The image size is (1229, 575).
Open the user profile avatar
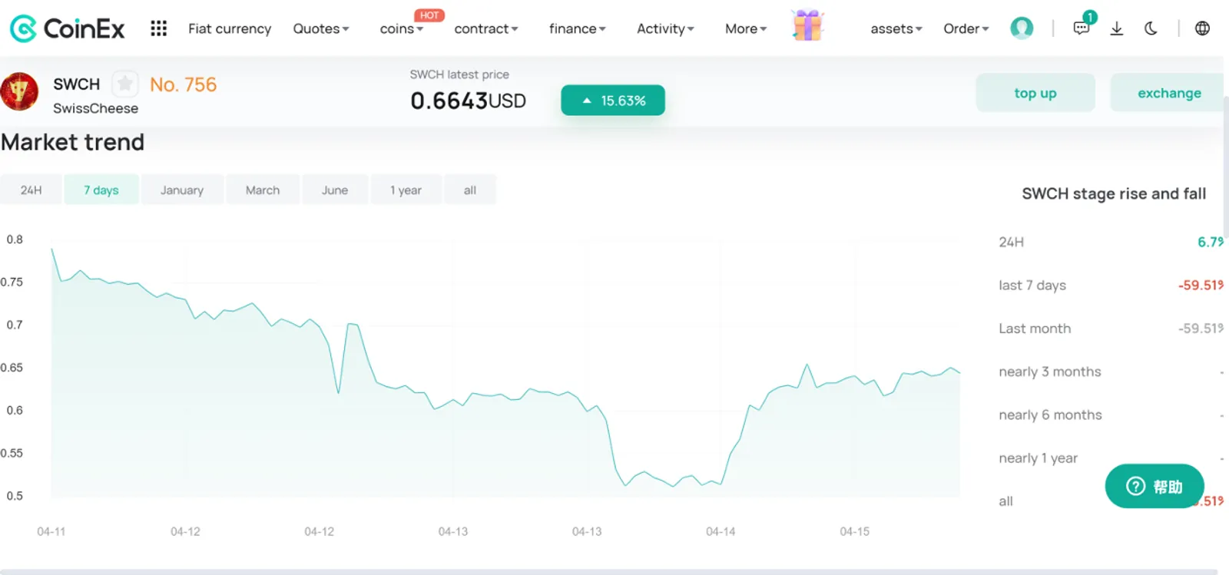[1021, 28]
